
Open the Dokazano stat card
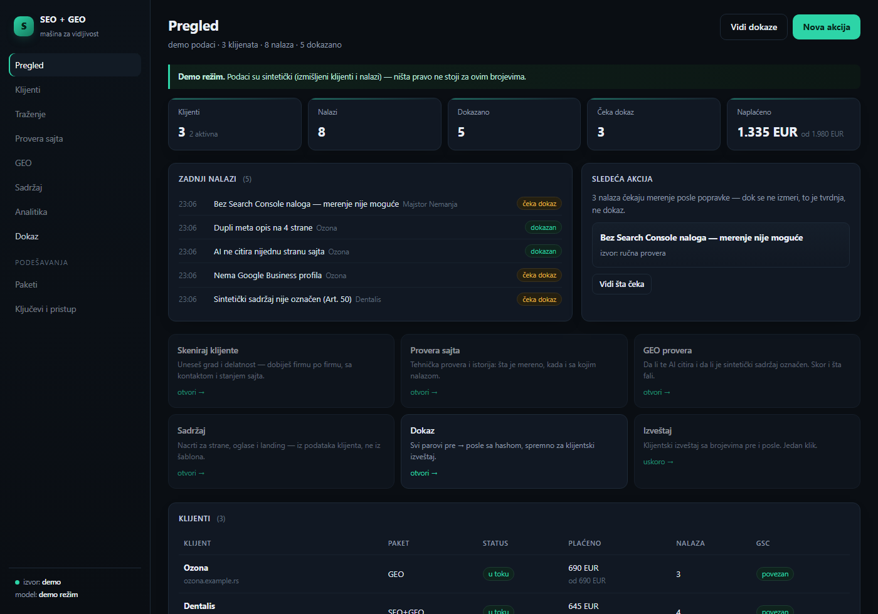(514, 124)
